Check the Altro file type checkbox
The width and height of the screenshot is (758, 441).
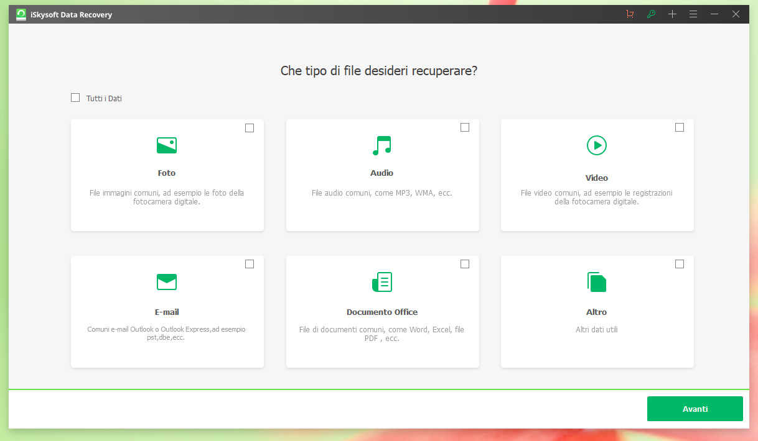680,264
